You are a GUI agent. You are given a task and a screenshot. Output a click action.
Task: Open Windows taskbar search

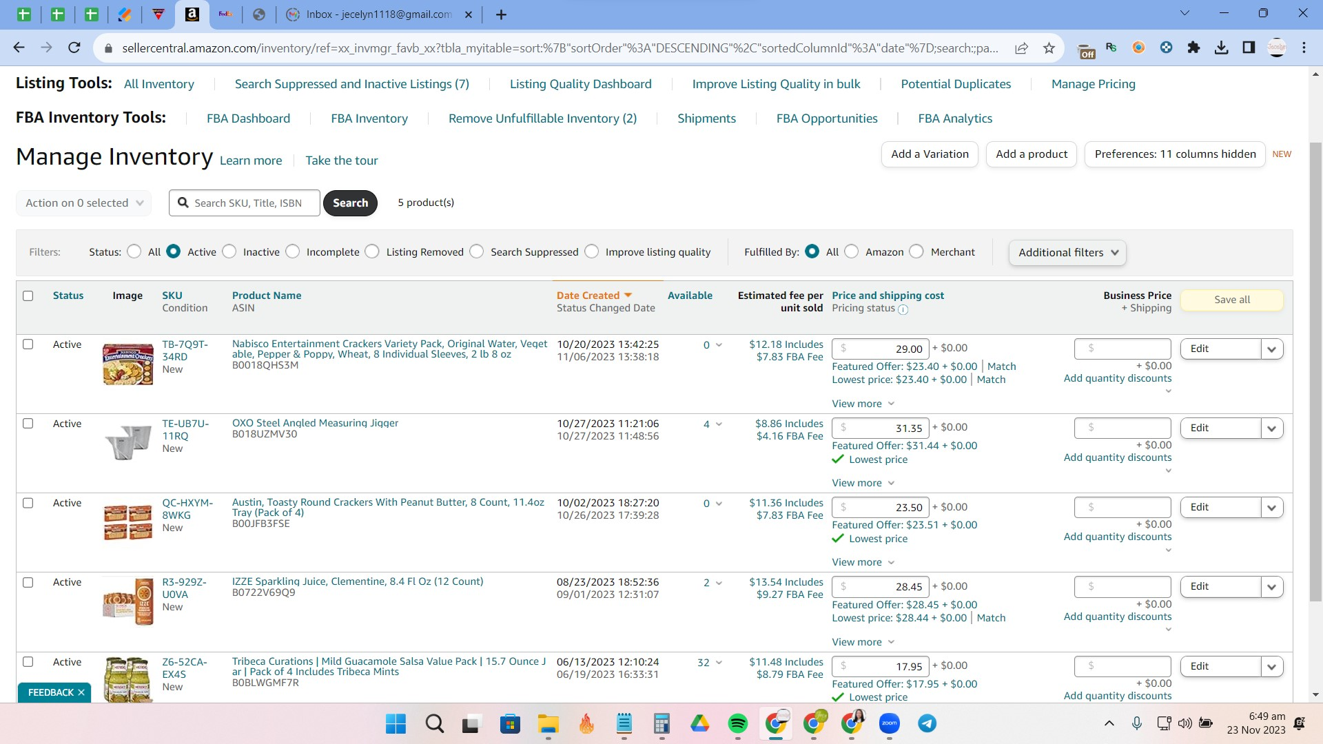click(x=434, y=723)
